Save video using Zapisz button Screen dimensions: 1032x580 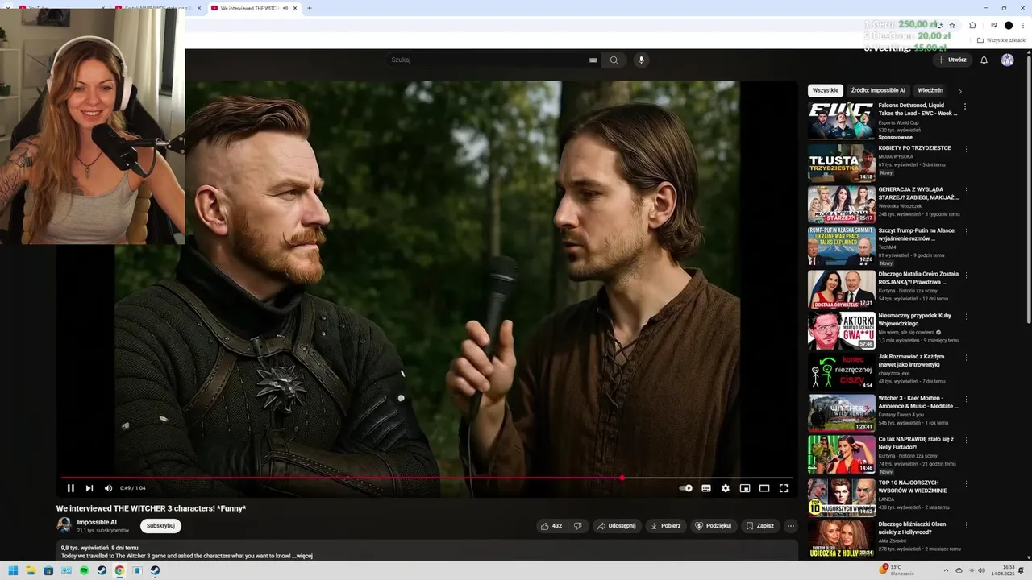(760, 526)
